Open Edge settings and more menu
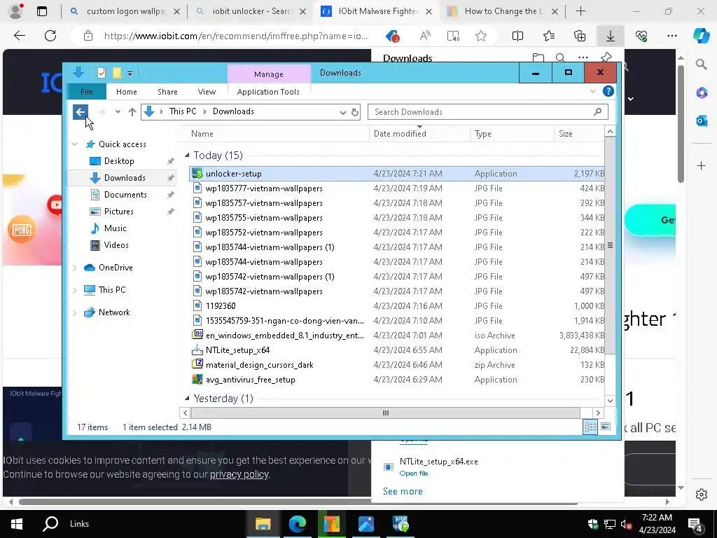 pyautogui.click(x=671, y=36)
